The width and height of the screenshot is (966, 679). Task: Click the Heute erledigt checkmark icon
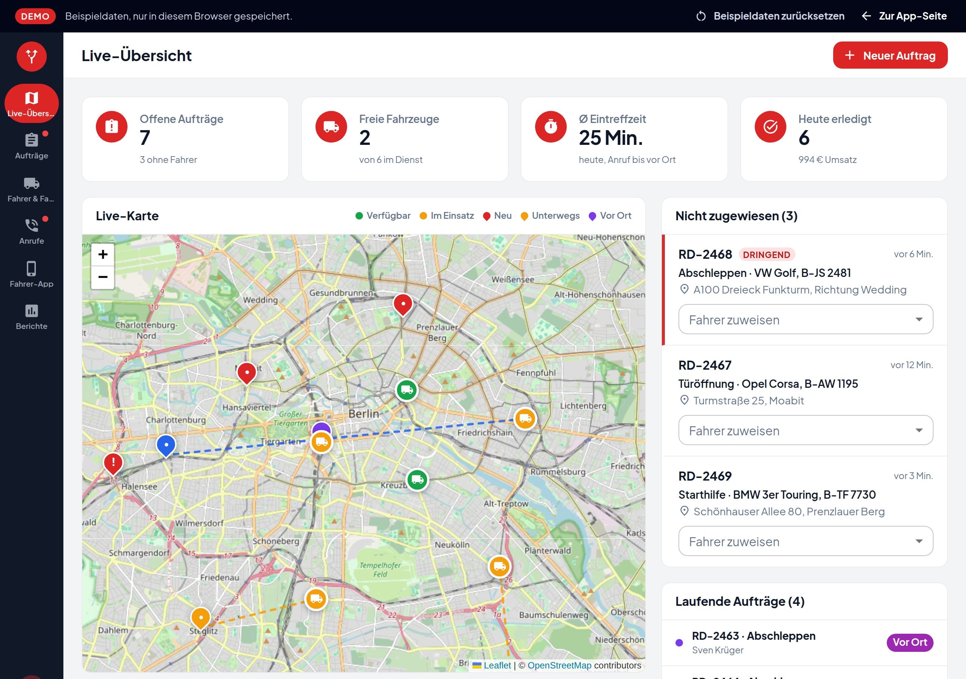[771, 127]
